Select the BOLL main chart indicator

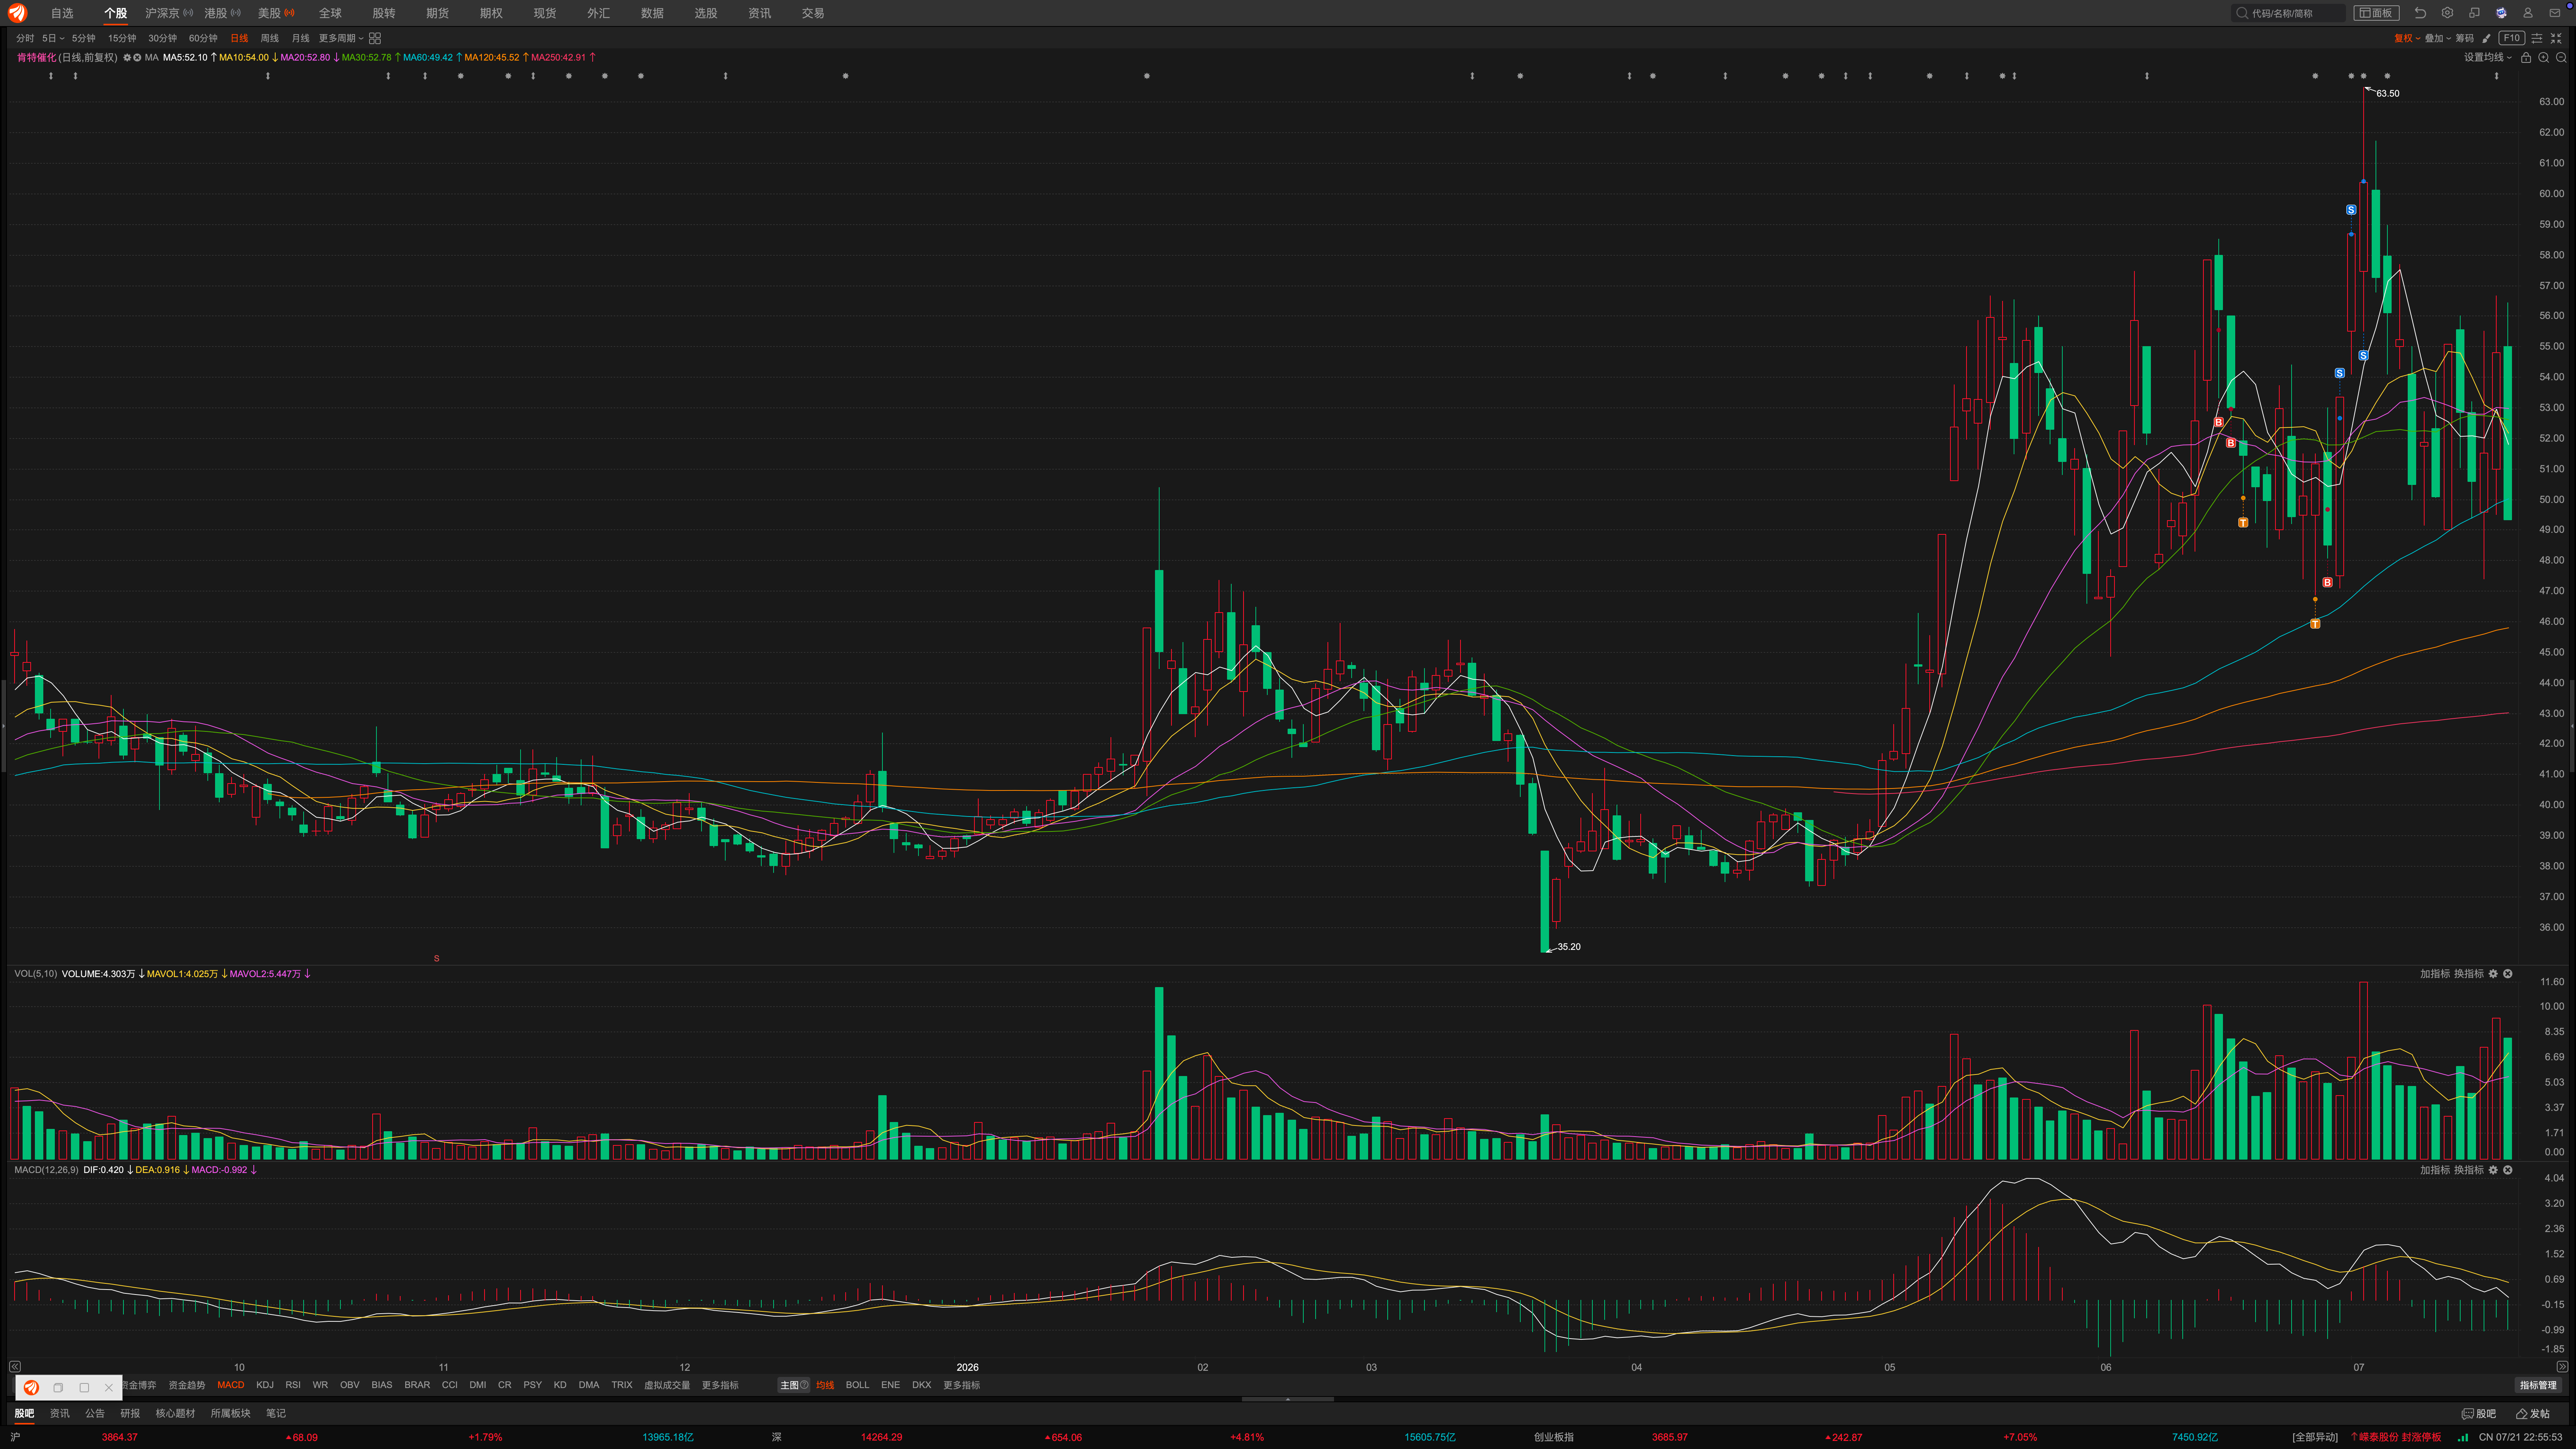tap(857, 1385)
